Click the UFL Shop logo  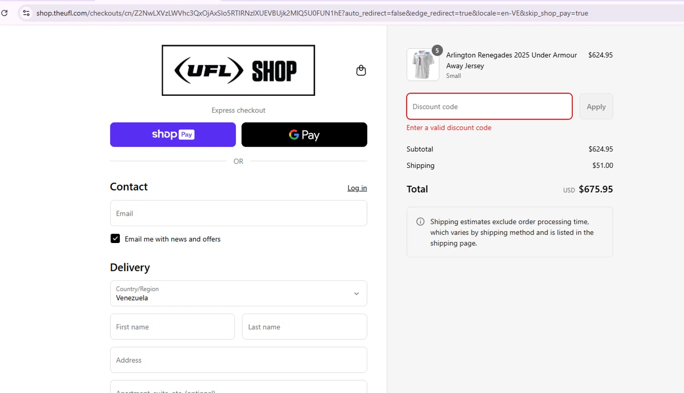click(238, 70)
